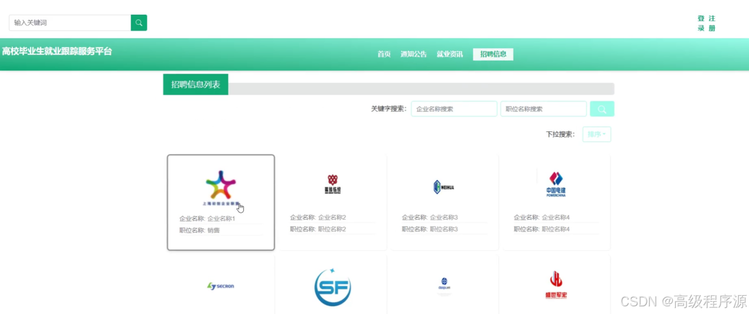The height and width of the screenshot is (314, 749).
Task: Open the colorful star logo company card
Action: click(221, 202)
